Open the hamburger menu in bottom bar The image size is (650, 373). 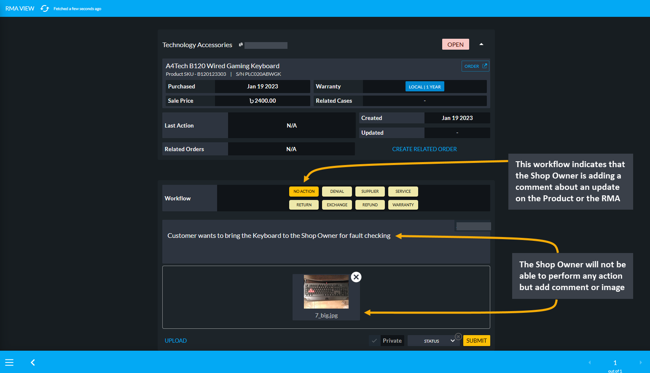pyautogui.click(x=9, y=362)
